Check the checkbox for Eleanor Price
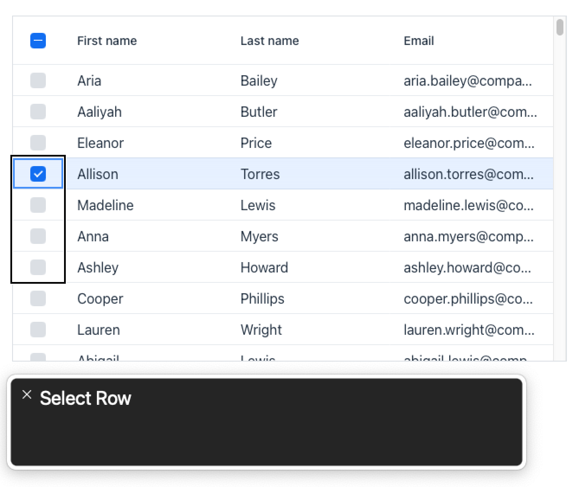Screen dimensions: 579x487 38,142
